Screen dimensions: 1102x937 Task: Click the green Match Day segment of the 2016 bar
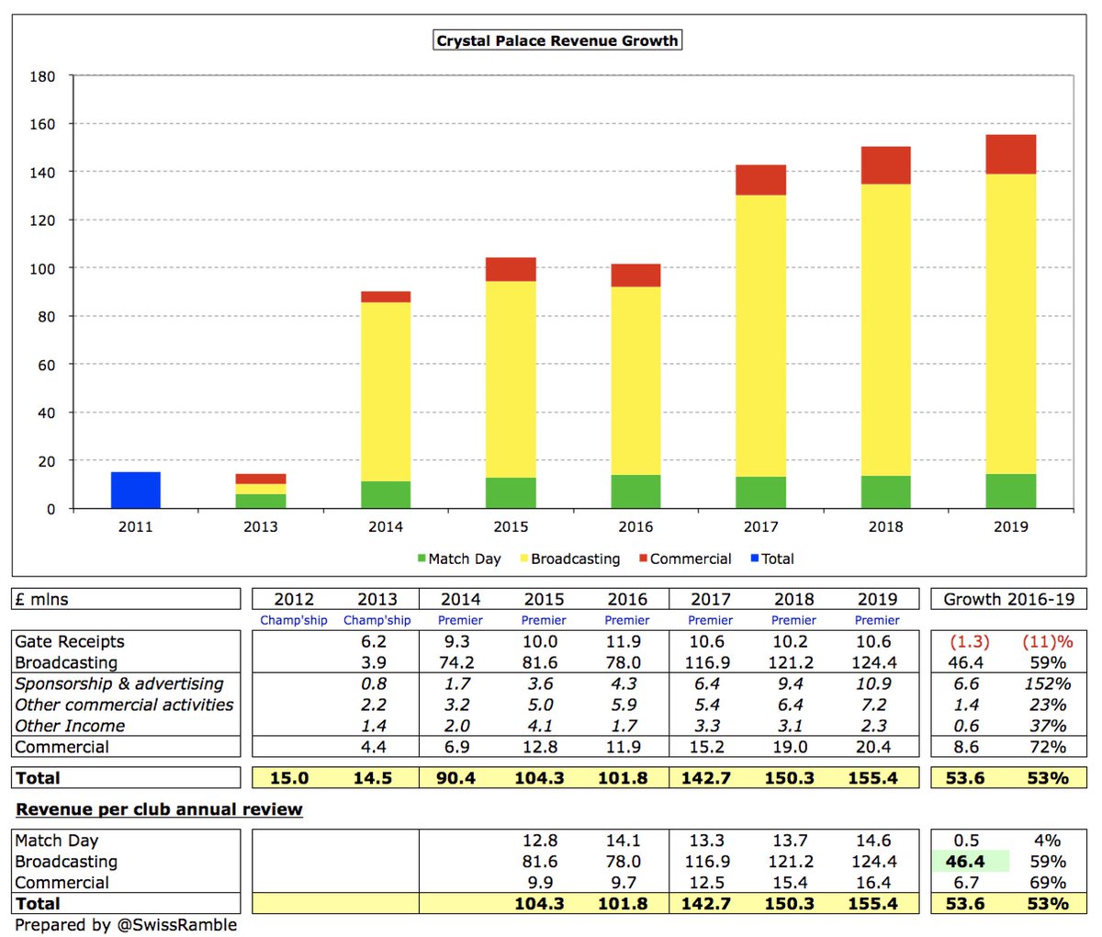coord(635,491)
